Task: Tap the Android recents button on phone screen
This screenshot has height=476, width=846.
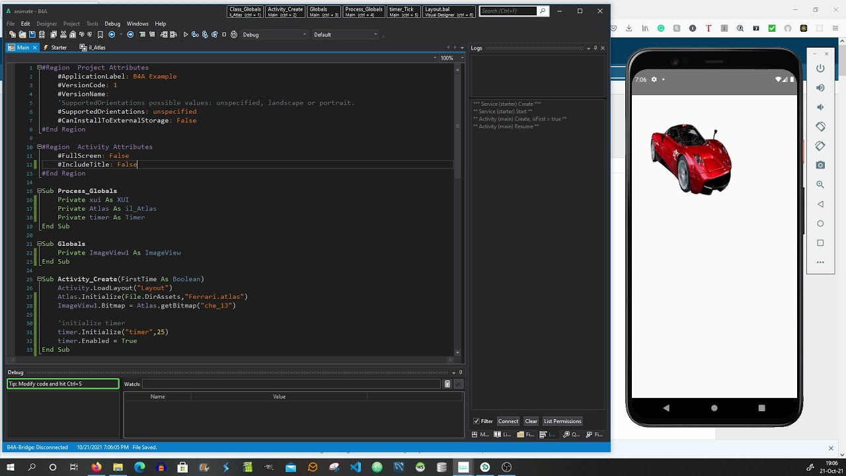Action: pos(761,408)
